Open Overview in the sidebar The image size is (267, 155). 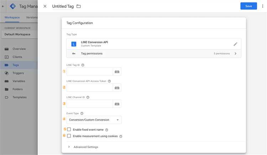pos(19,49)
